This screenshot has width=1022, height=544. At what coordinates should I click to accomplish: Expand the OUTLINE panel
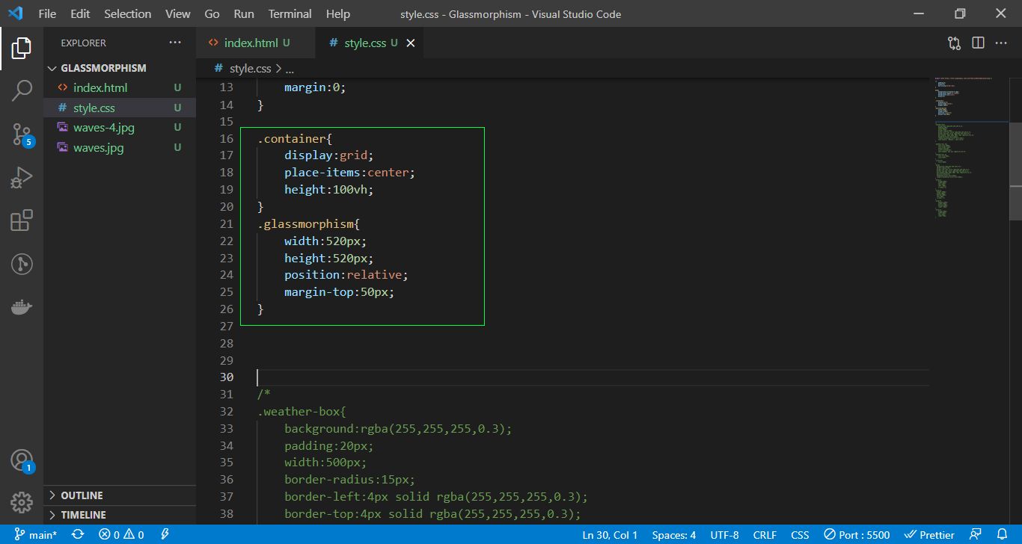click(120, 495)
